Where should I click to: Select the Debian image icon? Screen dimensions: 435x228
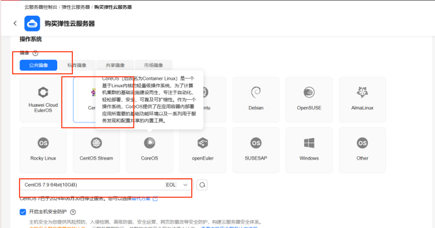[256, 92]
